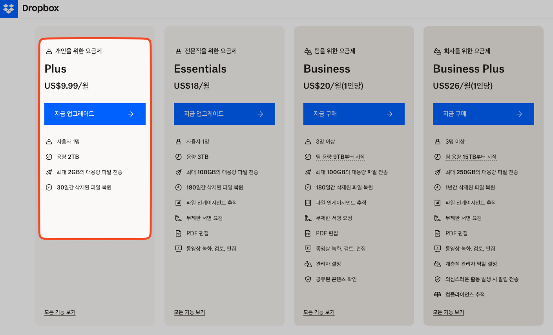The height and width of the screenshot is (335, 553).
Task: Click Business admin settings icon
Action: point(308,264)
